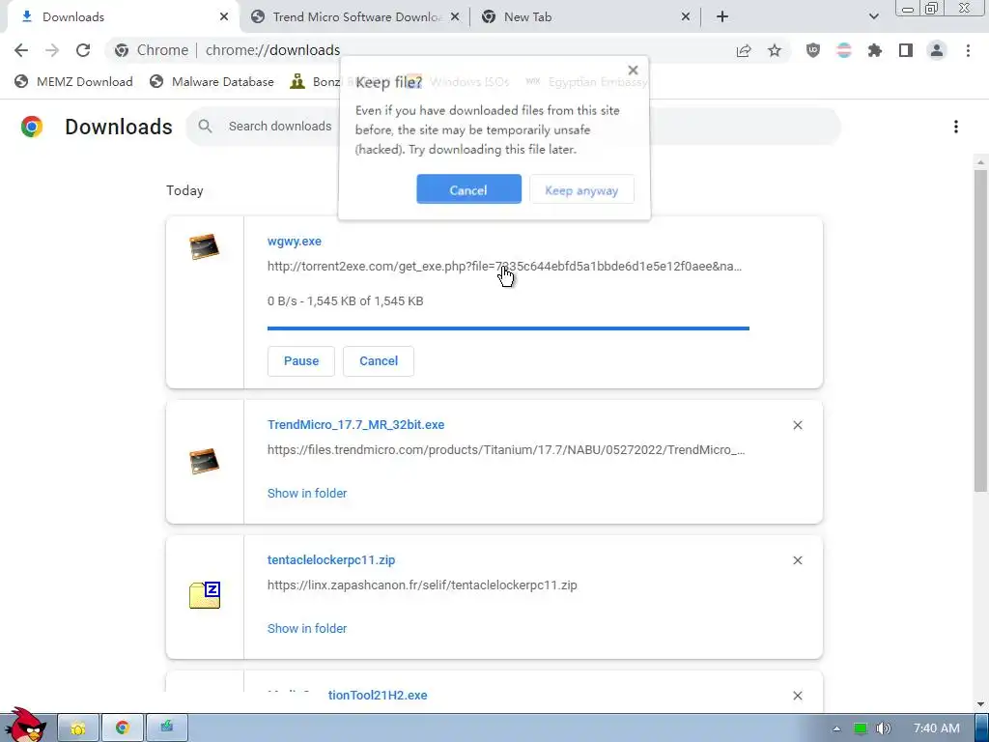This screenshot has width=989, height=742.
Task: Open TrendMicro_17.7_MR_32bit.exe file link
Action: pos(355,425)
